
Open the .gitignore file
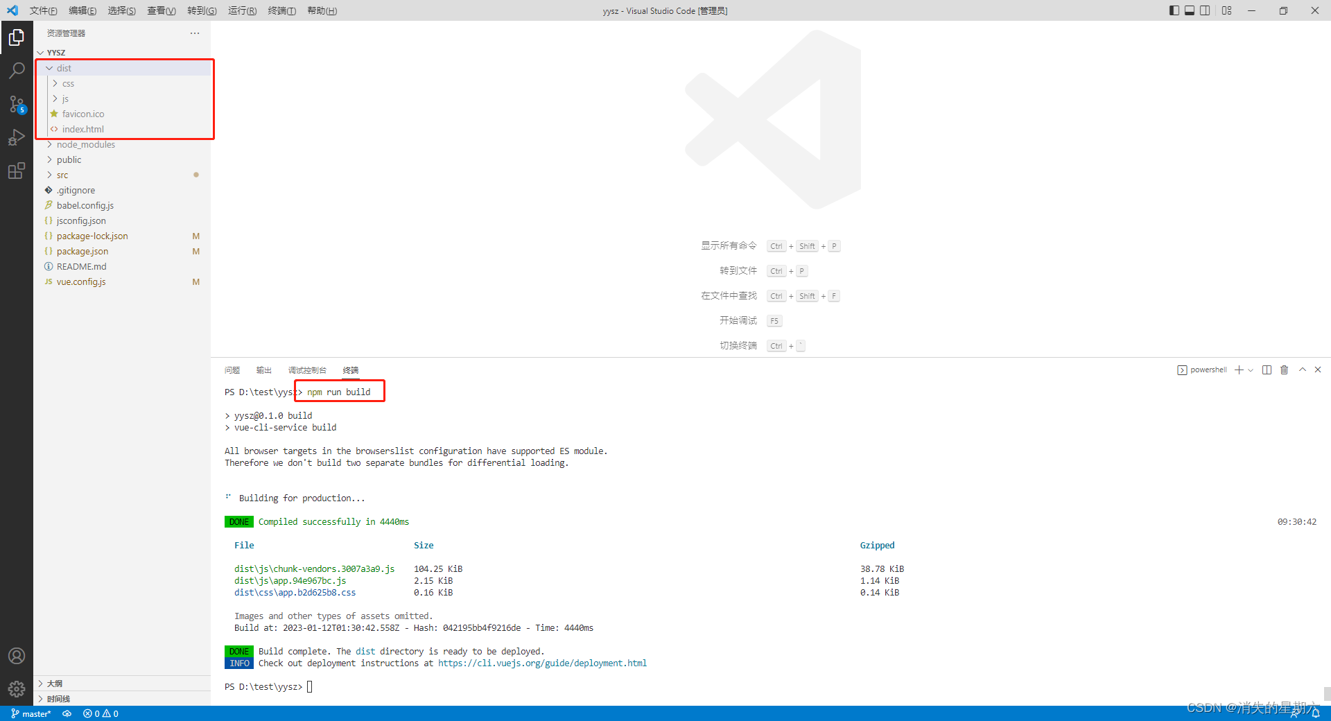[x=122, y=190]
